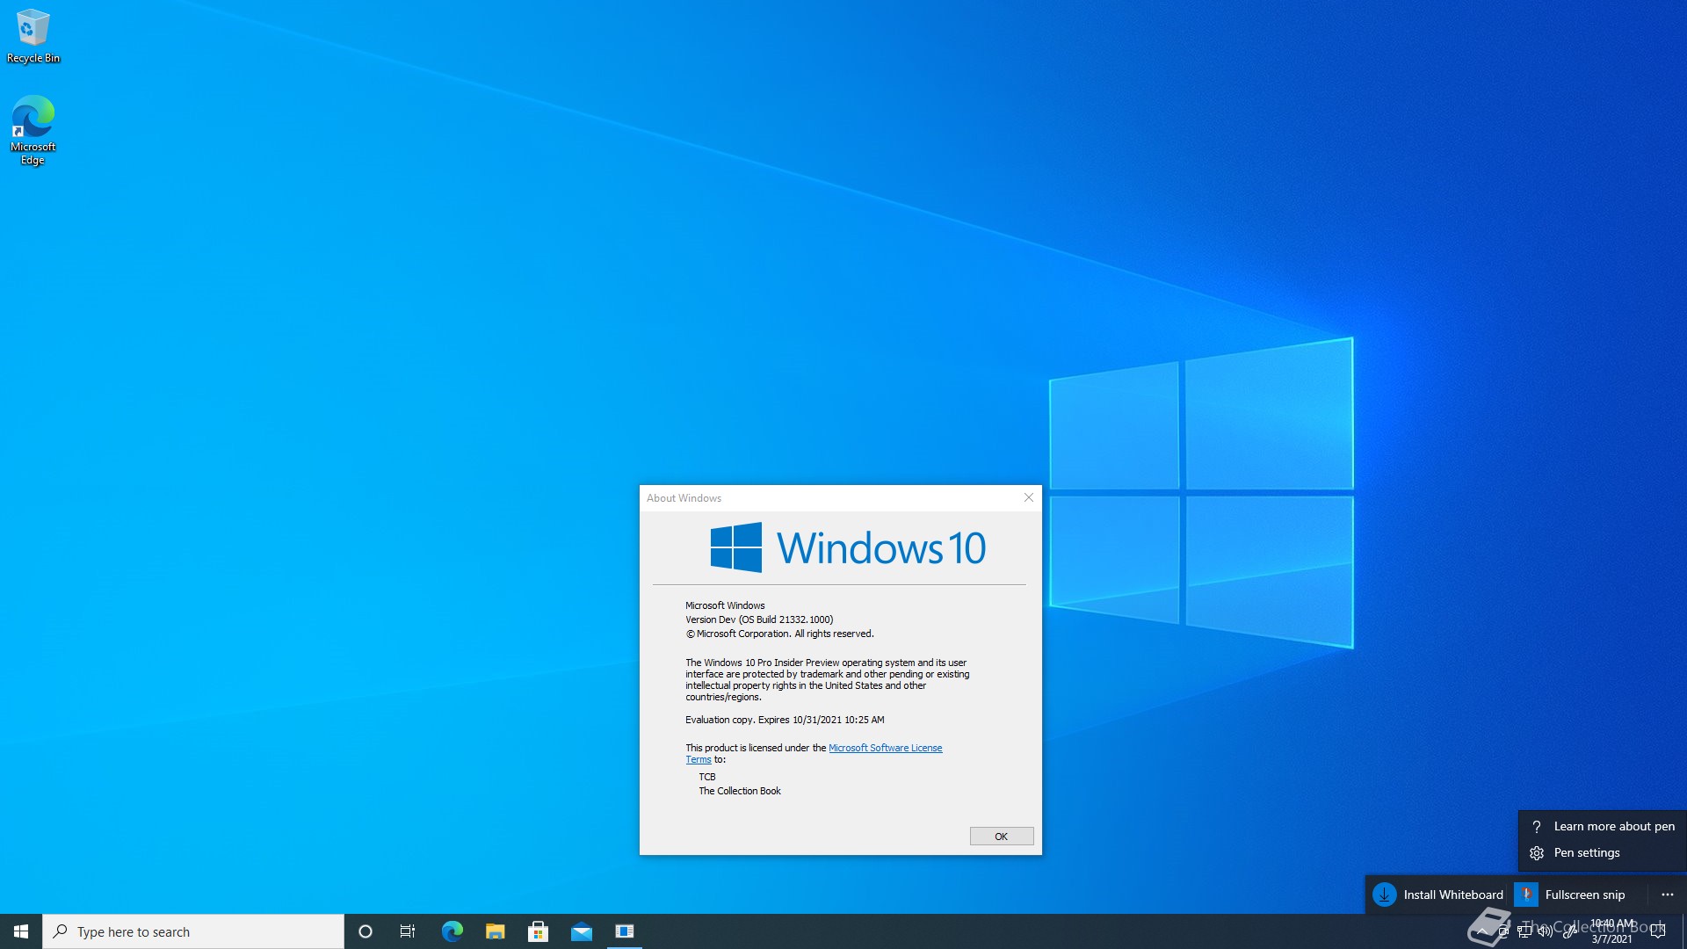Open the Microsoft Software License Terms link
This screenshot has width=1687, height=949.
885,748
